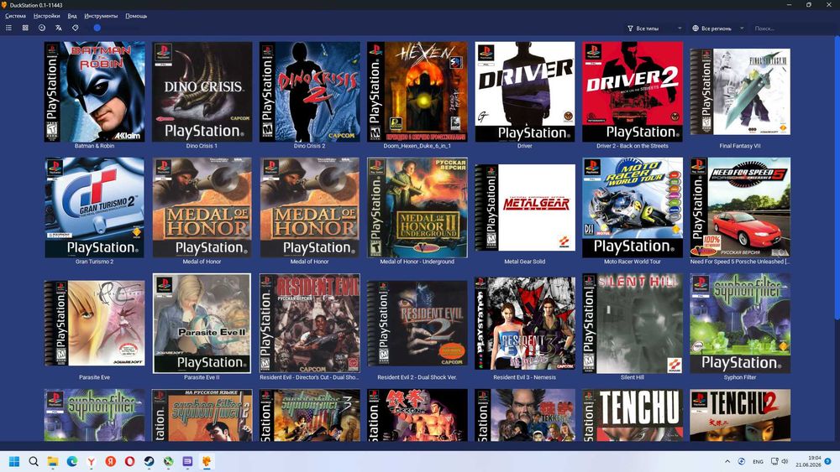Viewport: 840px width, 472px height.
Task: Open the Настройки menu
Action: (46, 16)
